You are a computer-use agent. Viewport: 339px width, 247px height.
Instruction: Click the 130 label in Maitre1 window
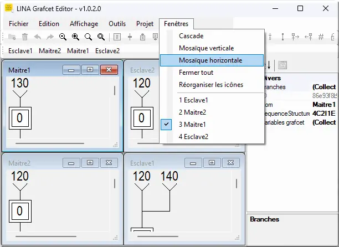pyautogui.click(x=20, y=83)
